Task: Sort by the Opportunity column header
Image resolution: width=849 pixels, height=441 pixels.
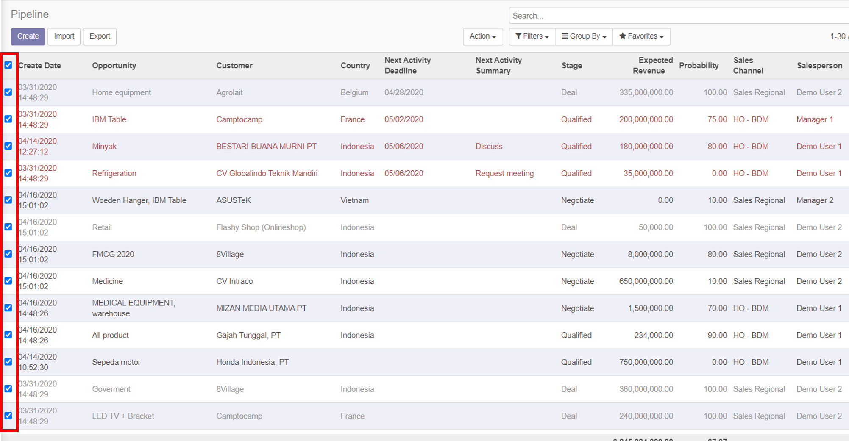Action: click(x=114, y=66)
